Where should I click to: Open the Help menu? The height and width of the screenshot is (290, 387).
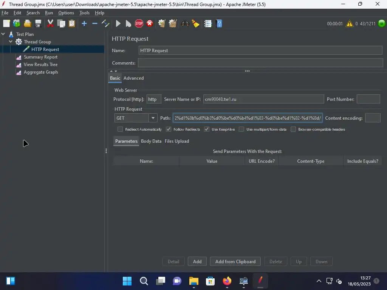pyautogui.click(x=99, y=13)
